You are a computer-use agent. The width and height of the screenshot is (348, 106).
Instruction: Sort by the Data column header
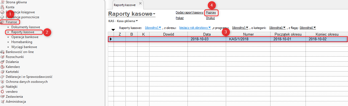207,34
